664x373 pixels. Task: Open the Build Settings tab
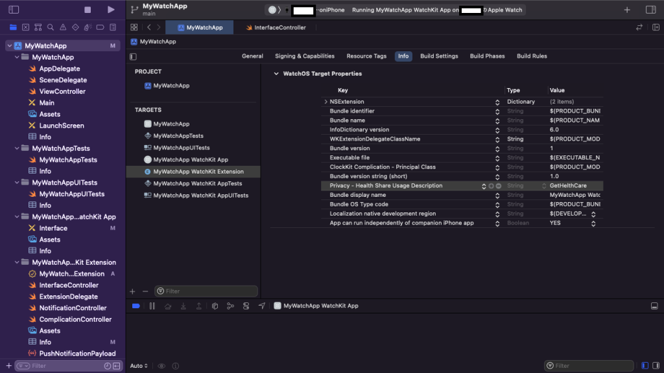click(x=439, y=56)
